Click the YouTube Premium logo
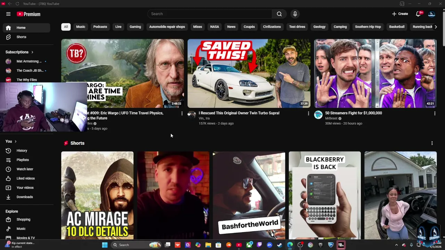Screen dimensions: 445x250 point(29,14)
